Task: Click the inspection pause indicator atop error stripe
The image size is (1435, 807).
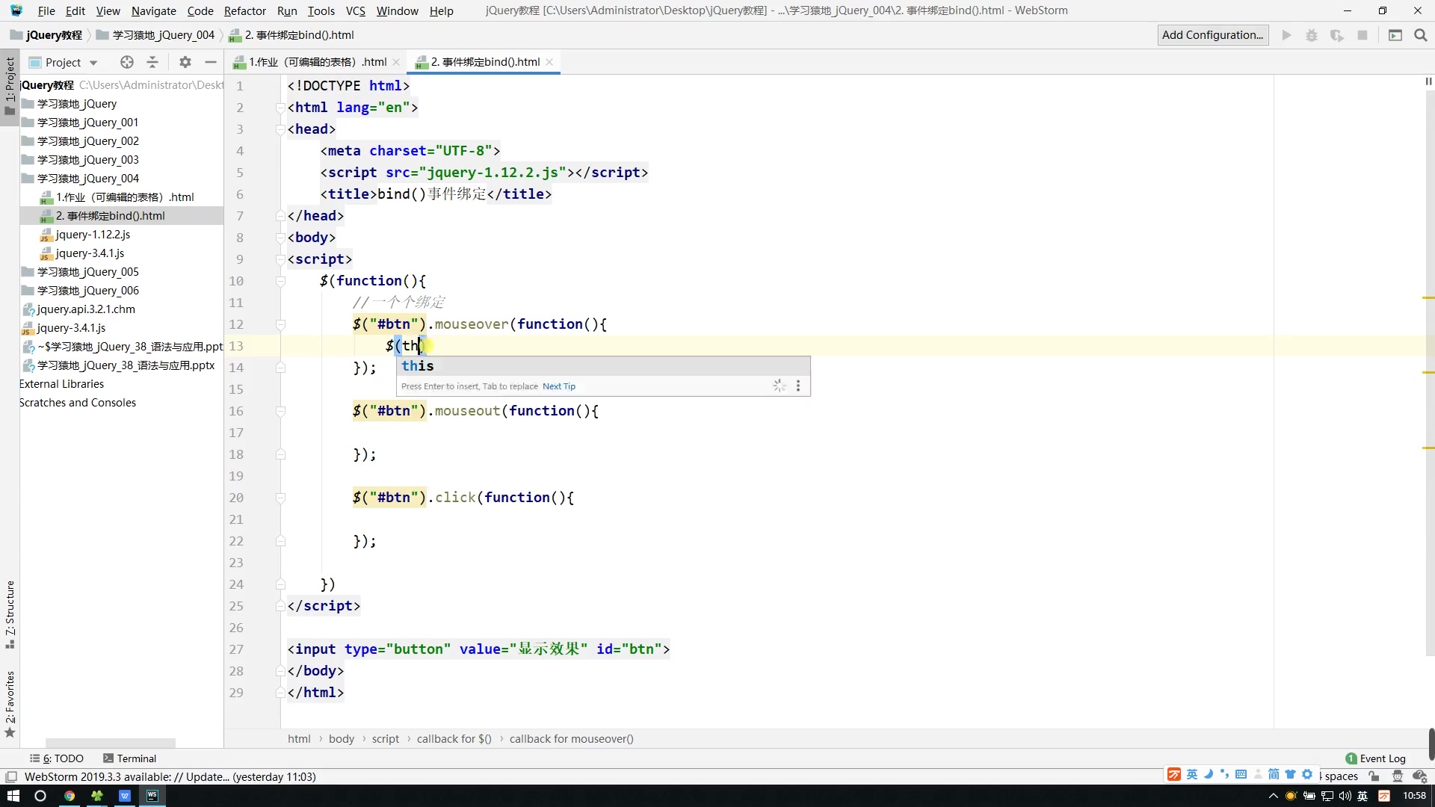Action: pyautogui.click(x=1428, y=81)
